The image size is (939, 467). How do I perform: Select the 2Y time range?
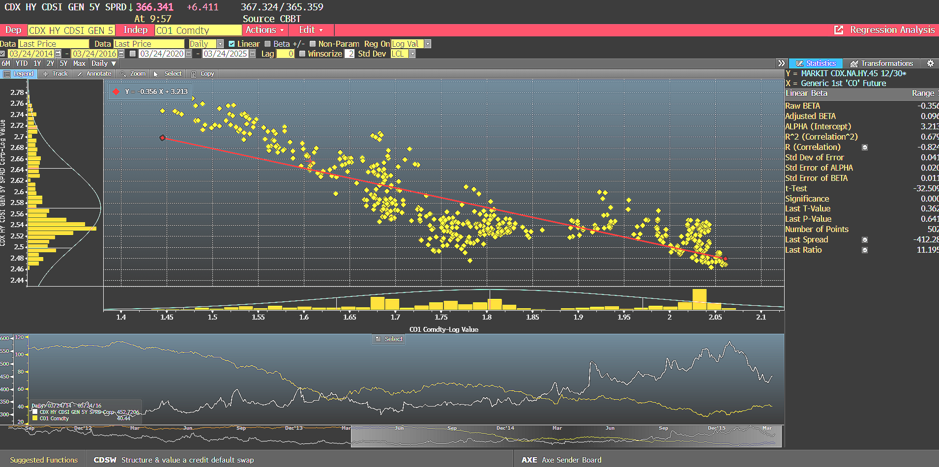pyautogui.click(x=50, y=63)
